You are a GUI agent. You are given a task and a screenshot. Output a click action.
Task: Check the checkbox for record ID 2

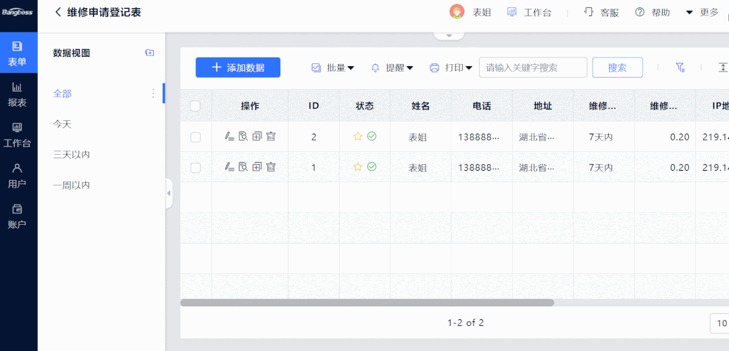point(195,137)
